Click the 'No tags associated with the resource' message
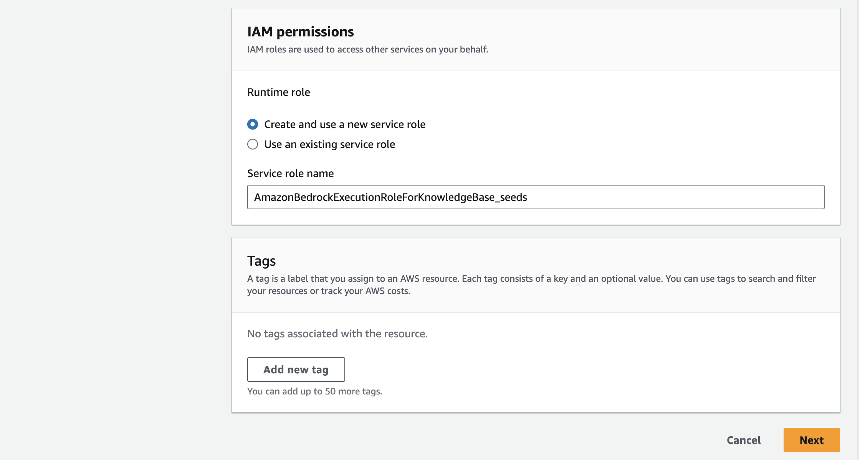860x460 pixels. point(337,333)
